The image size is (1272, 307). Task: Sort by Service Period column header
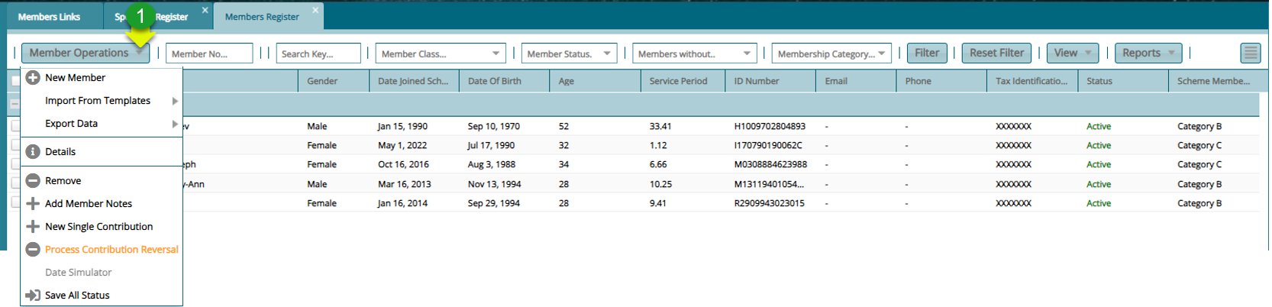(x=683, y=81)
